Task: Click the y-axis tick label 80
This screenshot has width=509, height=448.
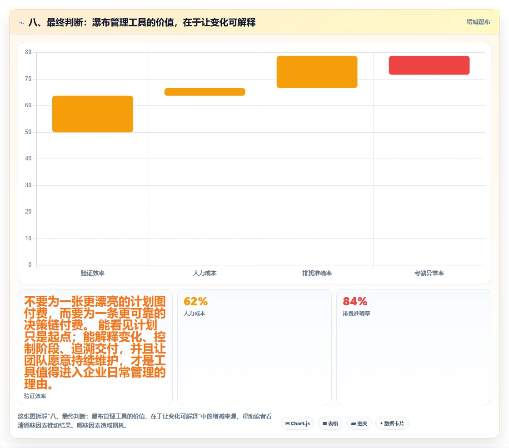Action: click(x=28, y=52)
